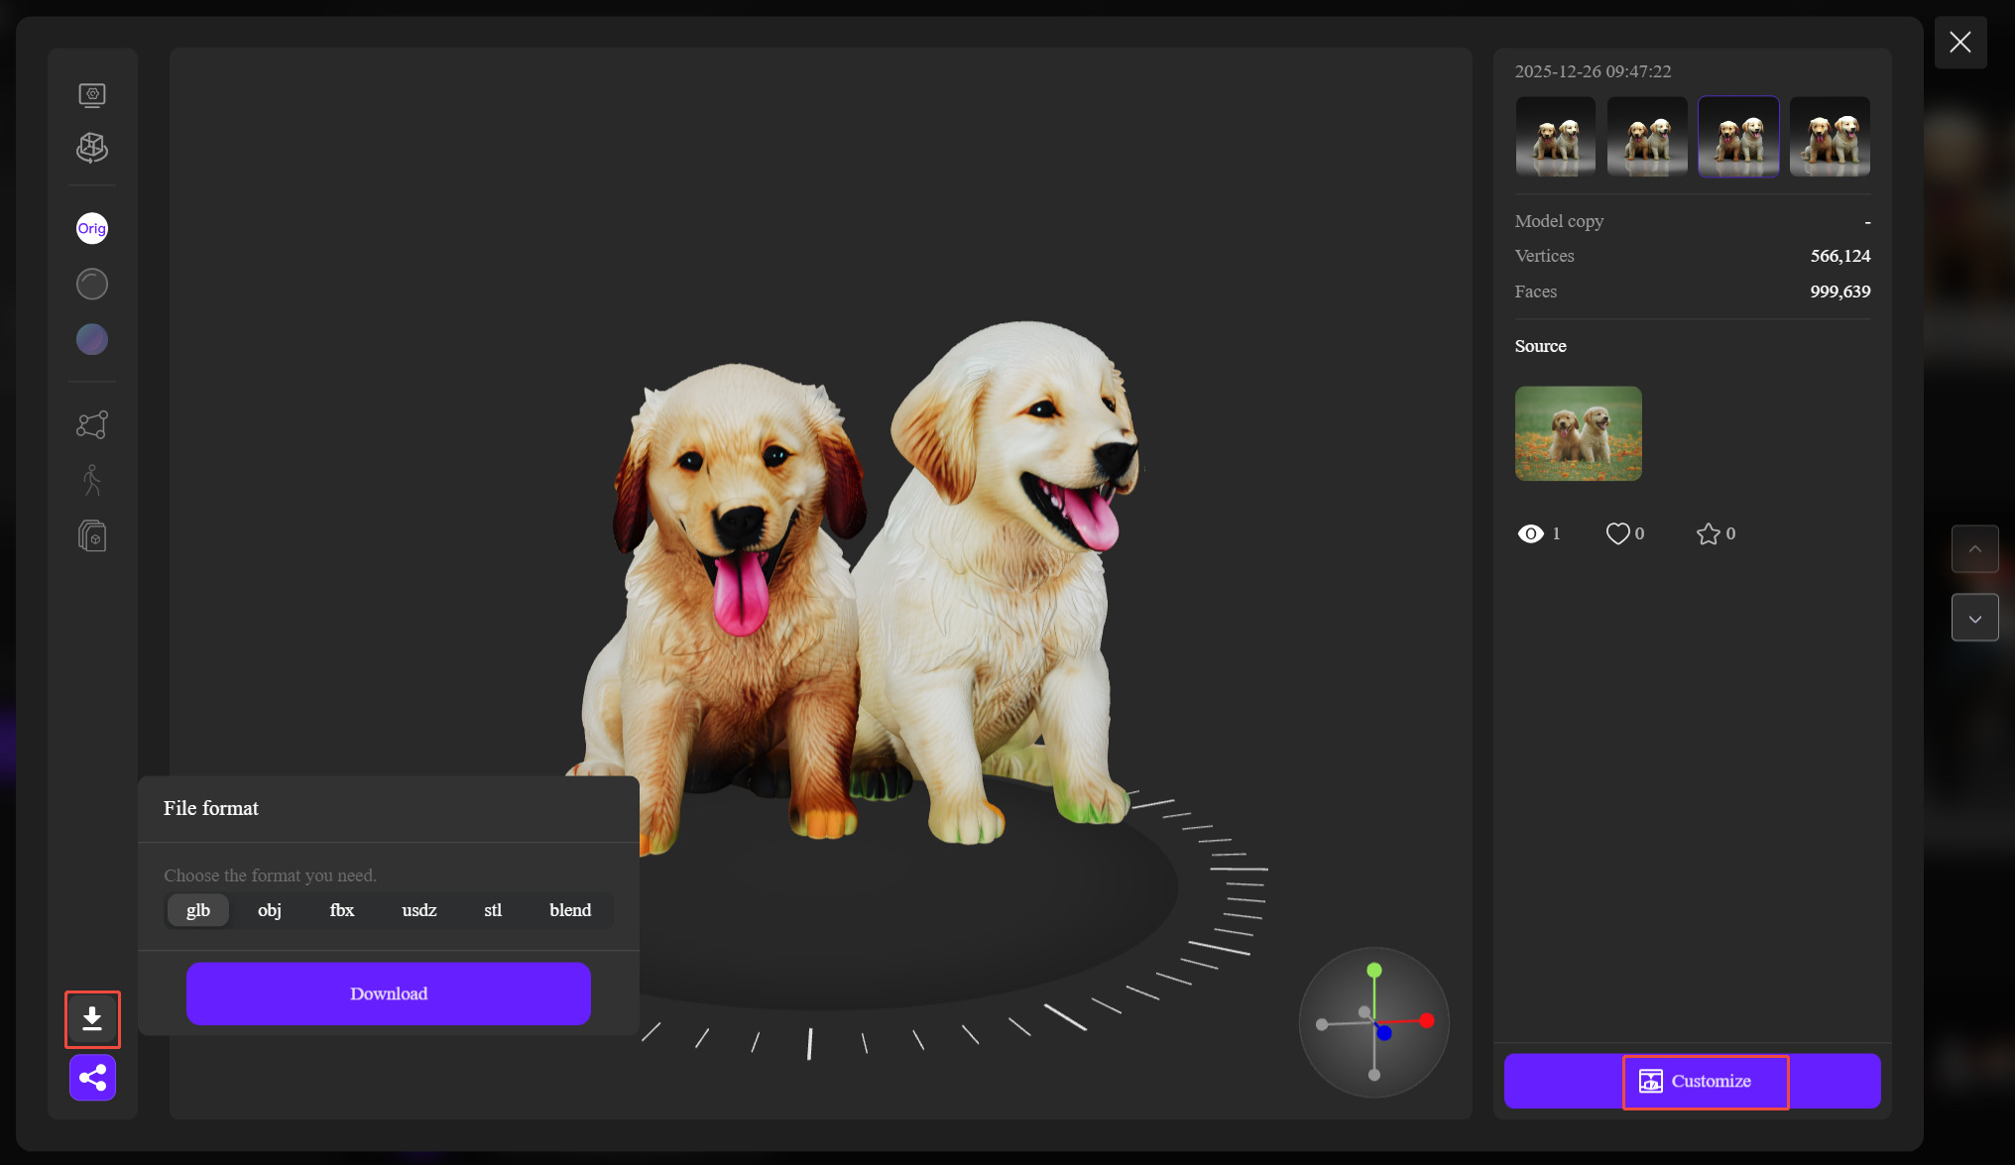The height and width of the screenshot is (1165, 2015).
Task: Click the purple share icon
Action: coord(92,1077)
